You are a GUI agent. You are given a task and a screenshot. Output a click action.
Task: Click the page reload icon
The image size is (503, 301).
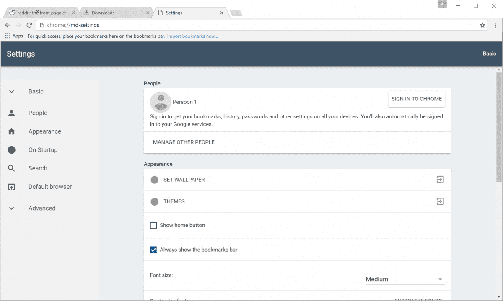pos(29,25)
